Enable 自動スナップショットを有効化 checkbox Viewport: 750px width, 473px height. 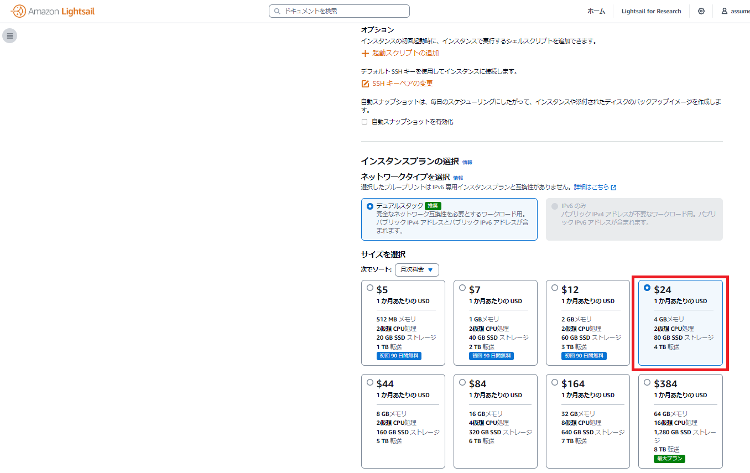(x=364, y=122)
